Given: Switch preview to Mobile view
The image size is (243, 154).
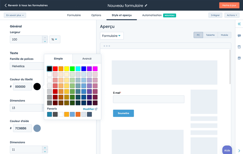Looking at the screenshot, I should (224, 35).
